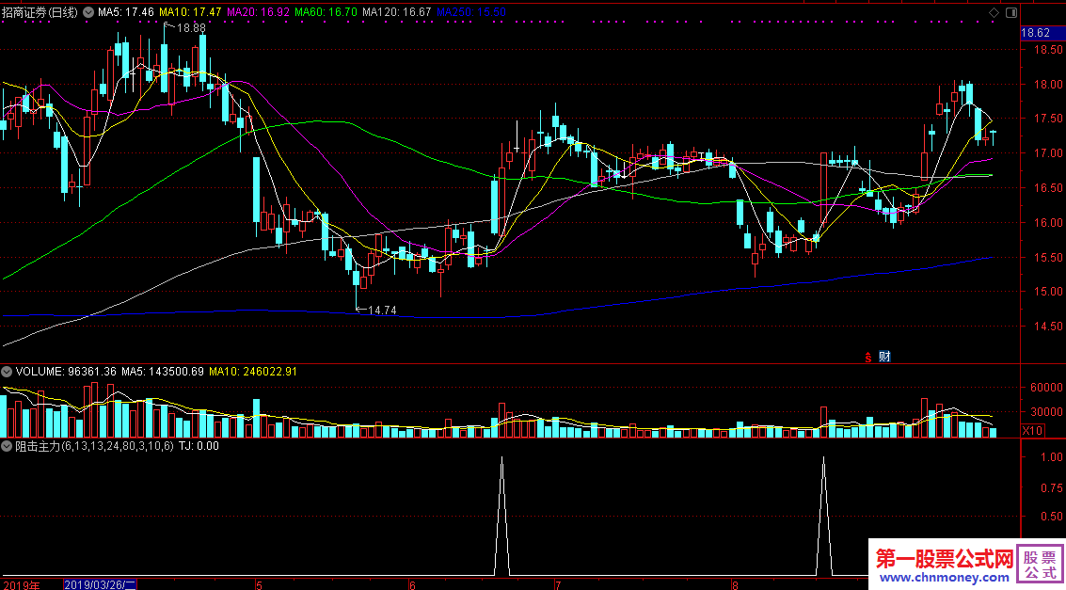
Task: Click month 6 marker on timeline
Action: click(x=413, y=584)
